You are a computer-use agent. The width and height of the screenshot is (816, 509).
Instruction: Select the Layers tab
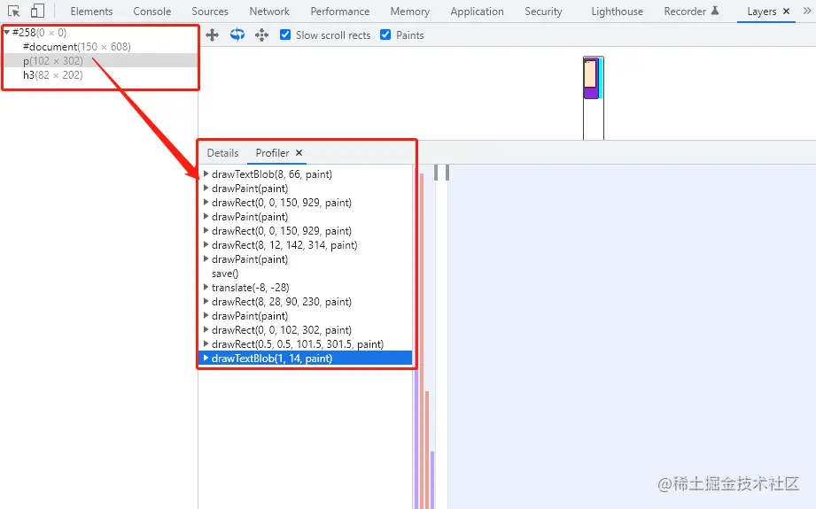(761, 11)
